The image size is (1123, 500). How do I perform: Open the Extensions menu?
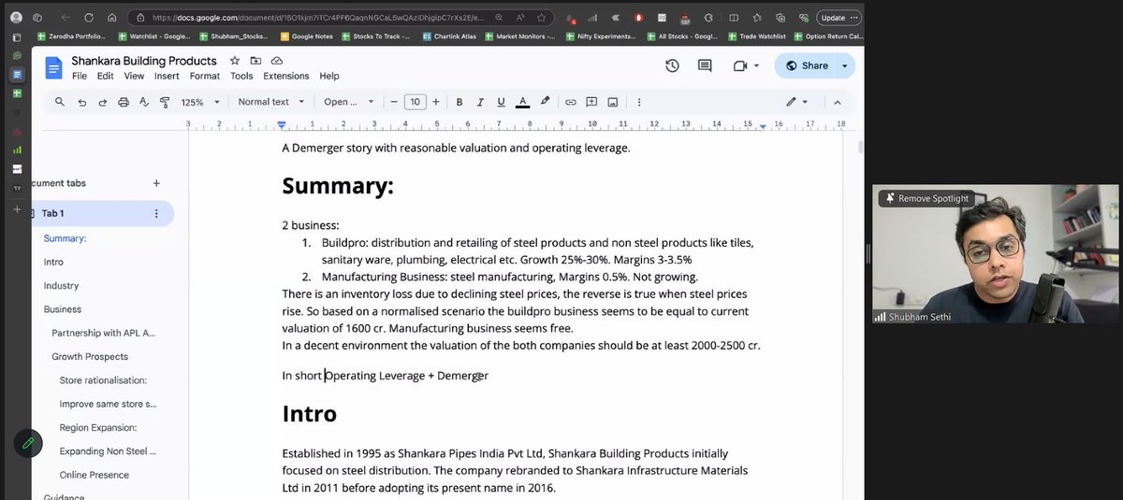(286, 76)
